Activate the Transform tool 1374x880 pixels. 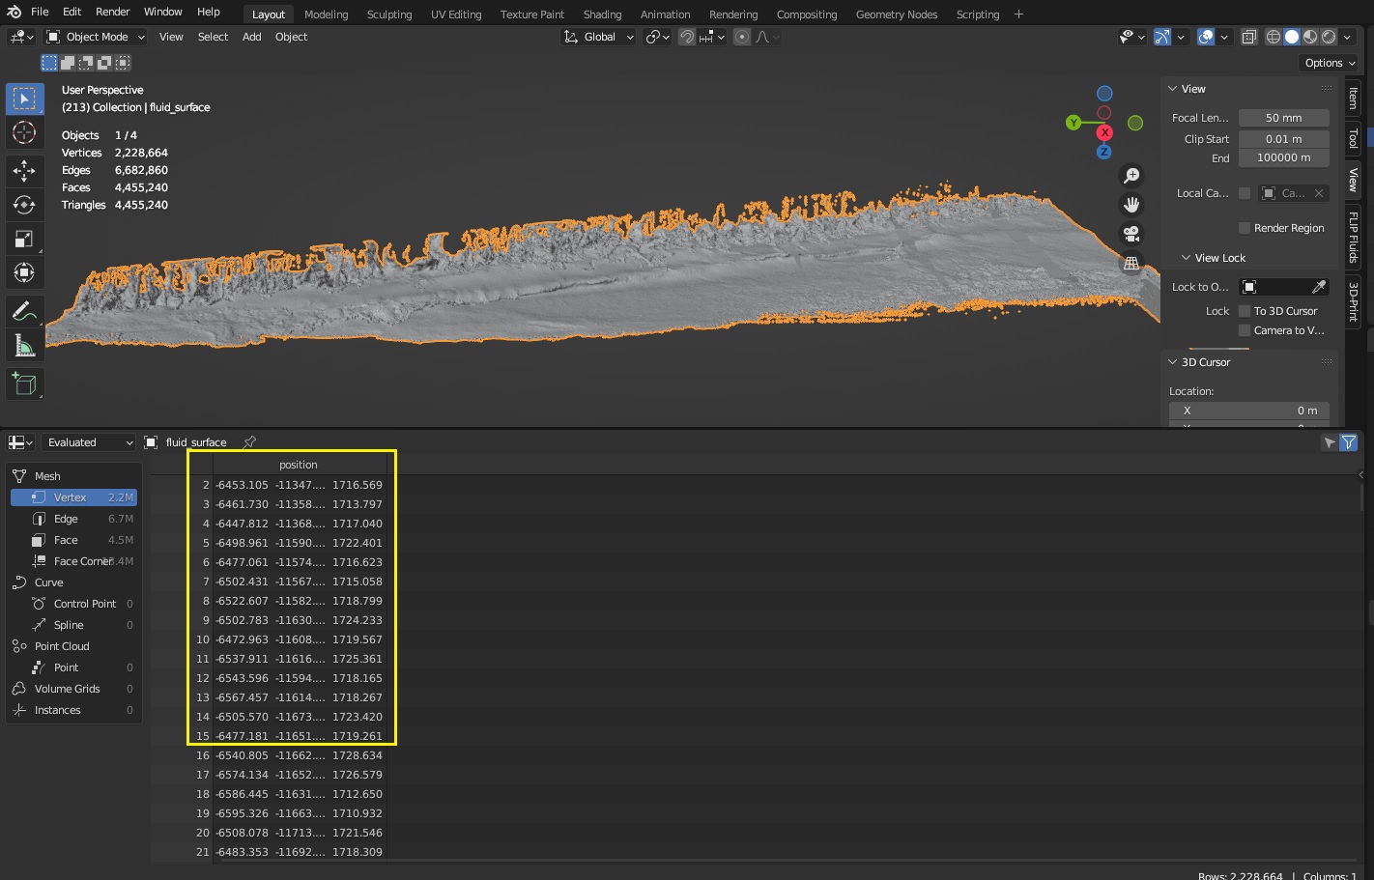coord(24,272)
